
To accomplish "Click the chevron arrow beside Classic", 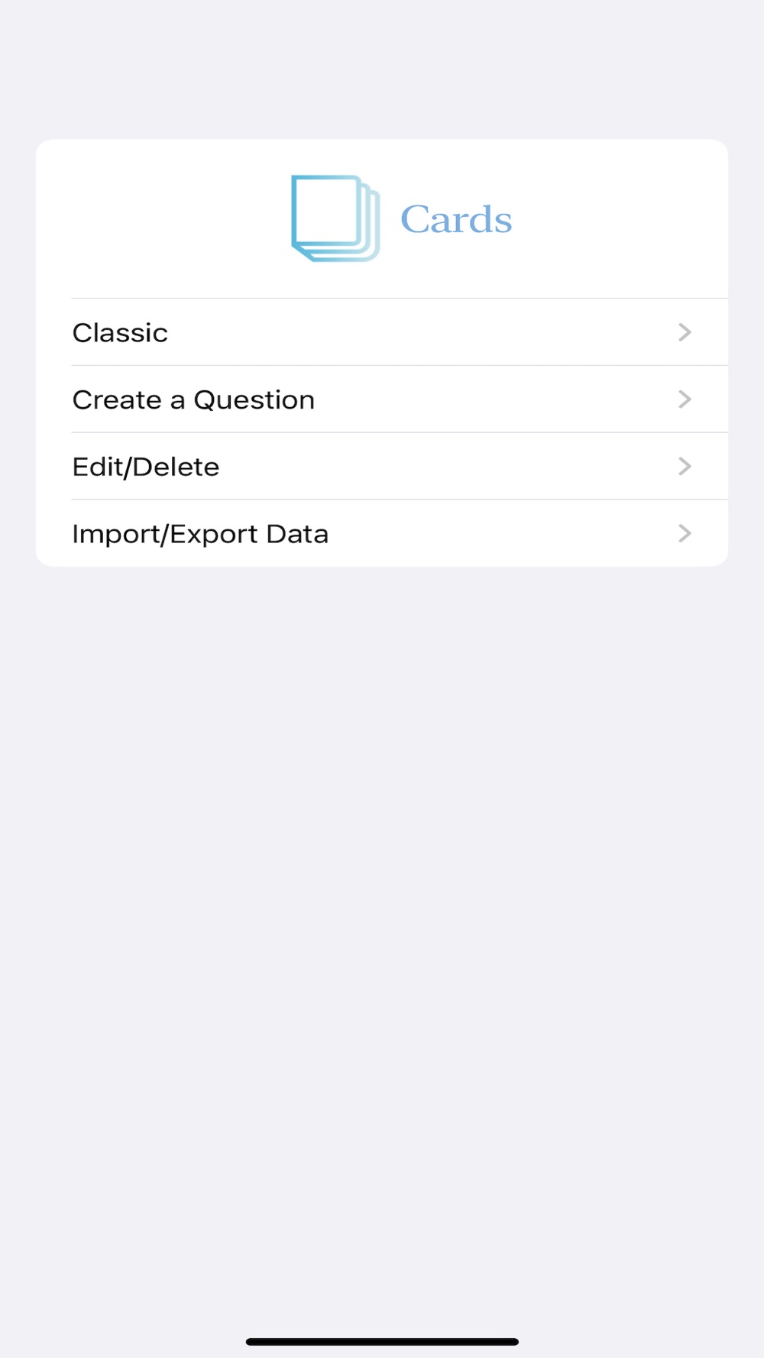I will 685,332.
